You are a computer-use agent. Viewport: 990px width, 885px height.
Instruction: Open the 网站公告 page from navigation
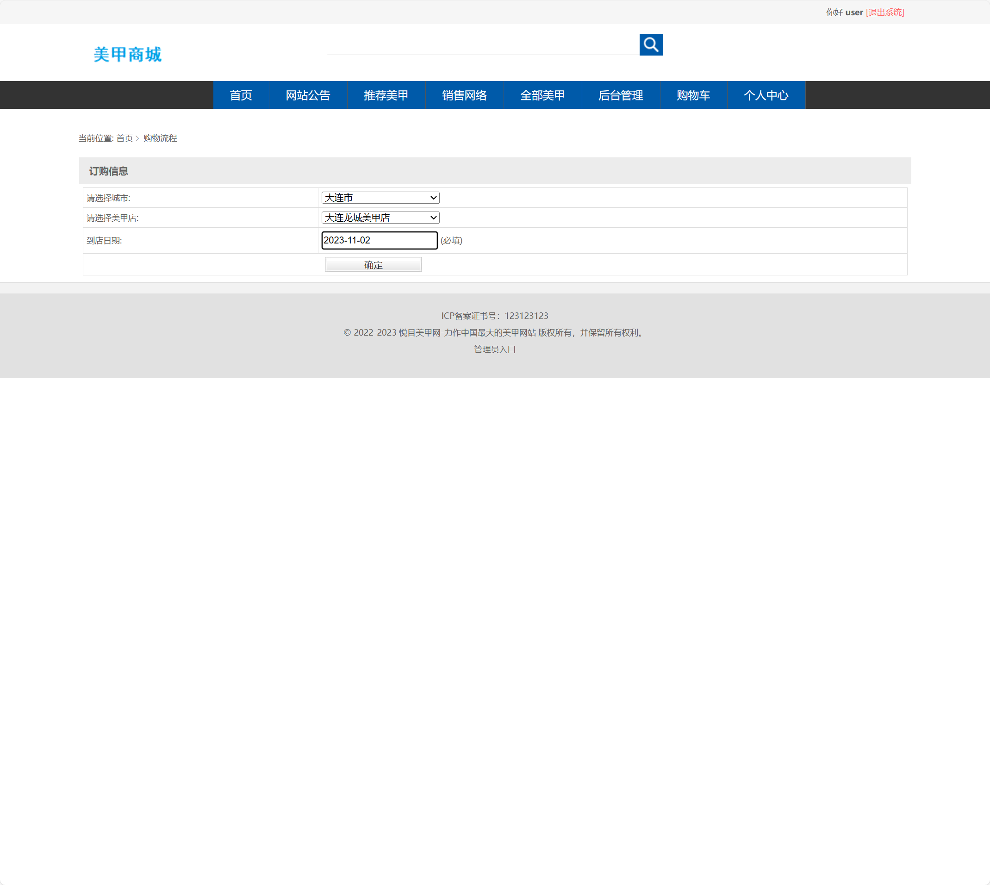(308, 95)
